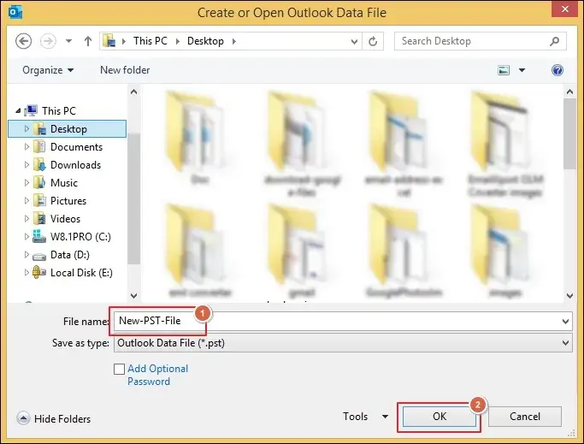Expand the chevron after Desktop in path
Image resolution: width=584 pixels, height=444 pixels.
pyautogui.click(x=234, y=41)
